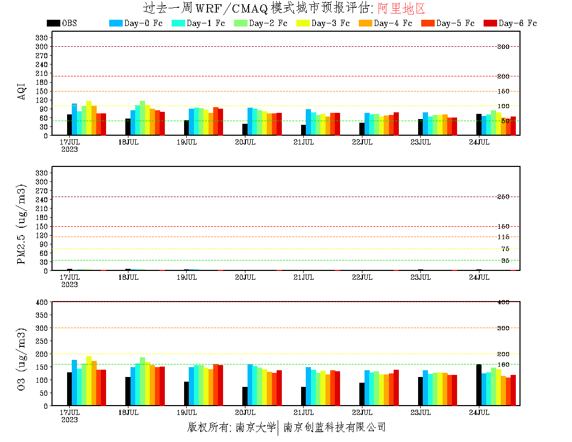Screen dimensions: 572x442
Task: Click the light green Day-2 Fc legend swatch
Action: [x=240, y=23]
